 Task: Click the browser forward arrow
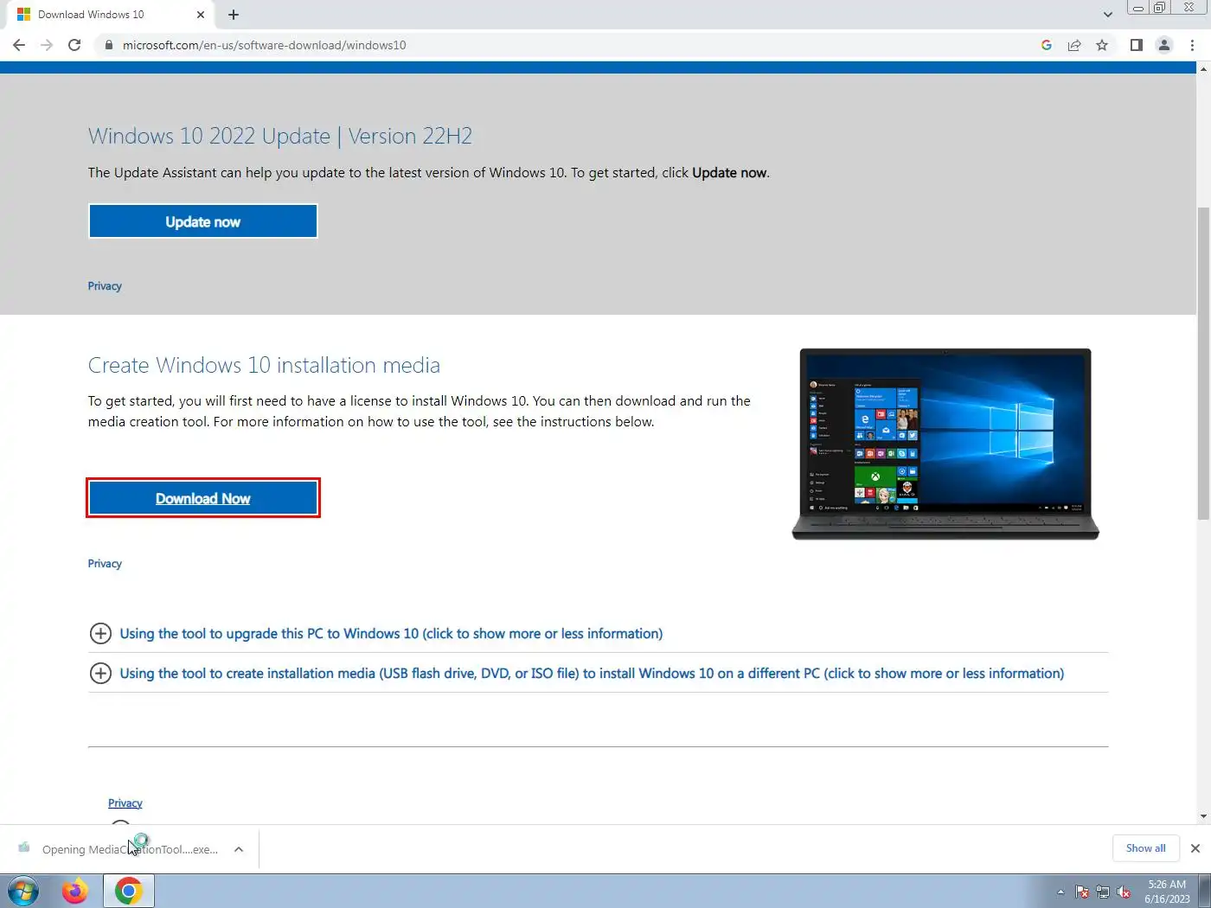[47, 45]
